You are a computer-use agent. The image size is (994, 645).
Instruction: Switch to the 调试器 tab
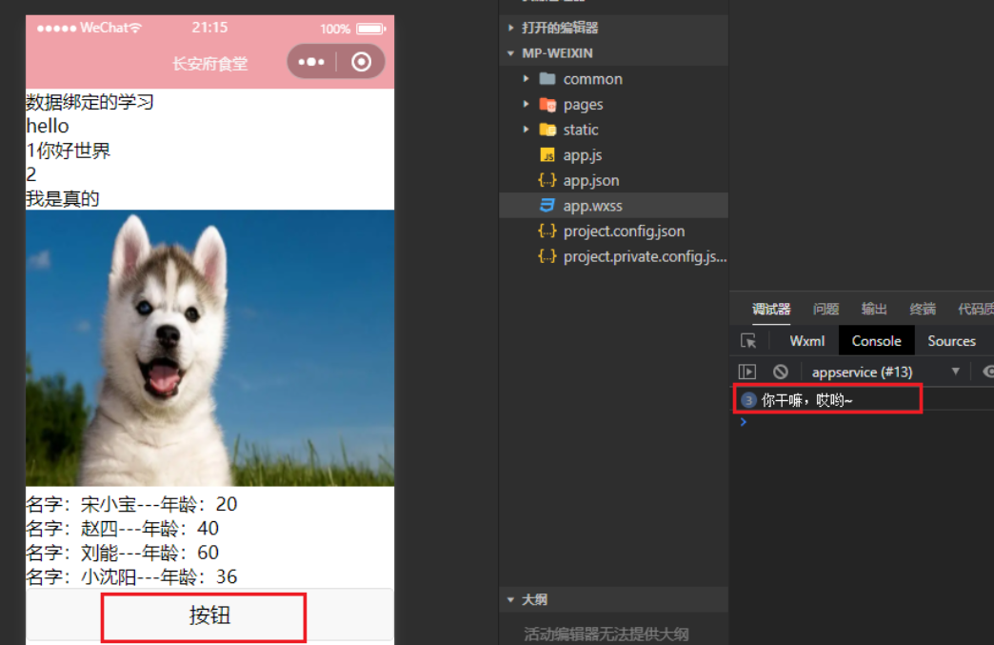771,309
